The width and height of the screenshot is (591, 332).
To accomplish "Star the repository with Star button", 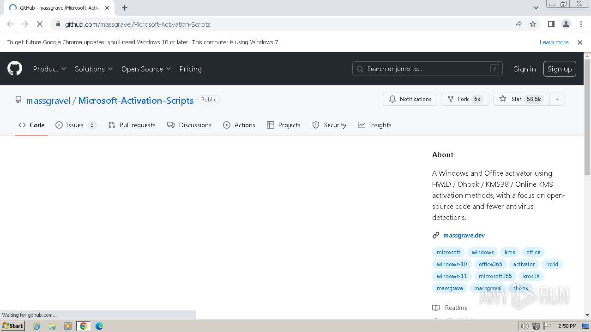I will 521,99.
